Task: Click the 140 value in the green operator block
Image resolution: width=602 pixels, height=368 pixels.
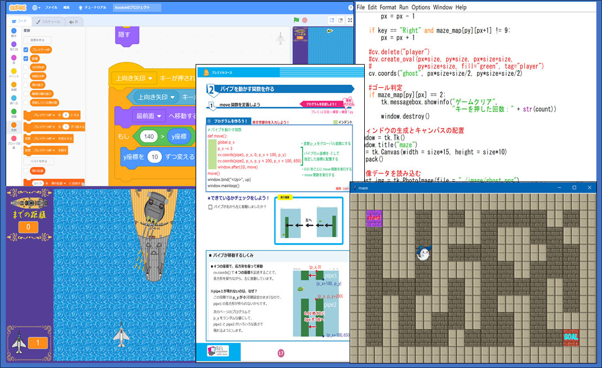Action: coord(149,136)
